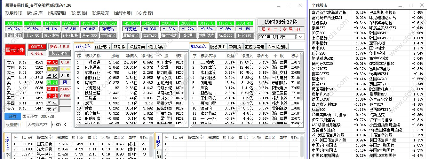Open the 欢迎界面 tab
The width and height of the screenshot is (429, 159).
pos(137,47)
